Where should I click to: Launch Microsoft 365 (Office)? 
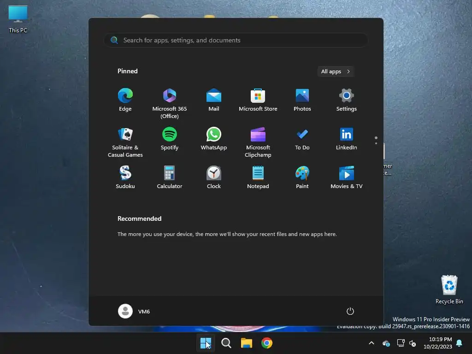170,103
